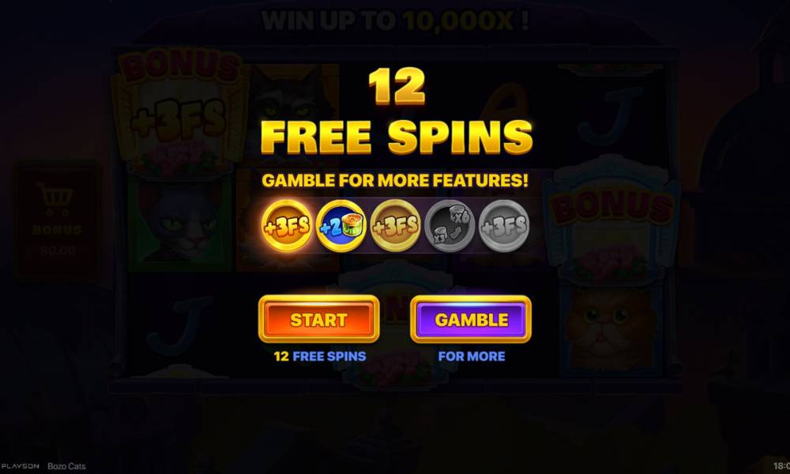Screen dimensions: 790x474
Task: Select the glowing gold +3FS coin
Action: [287, 226]
